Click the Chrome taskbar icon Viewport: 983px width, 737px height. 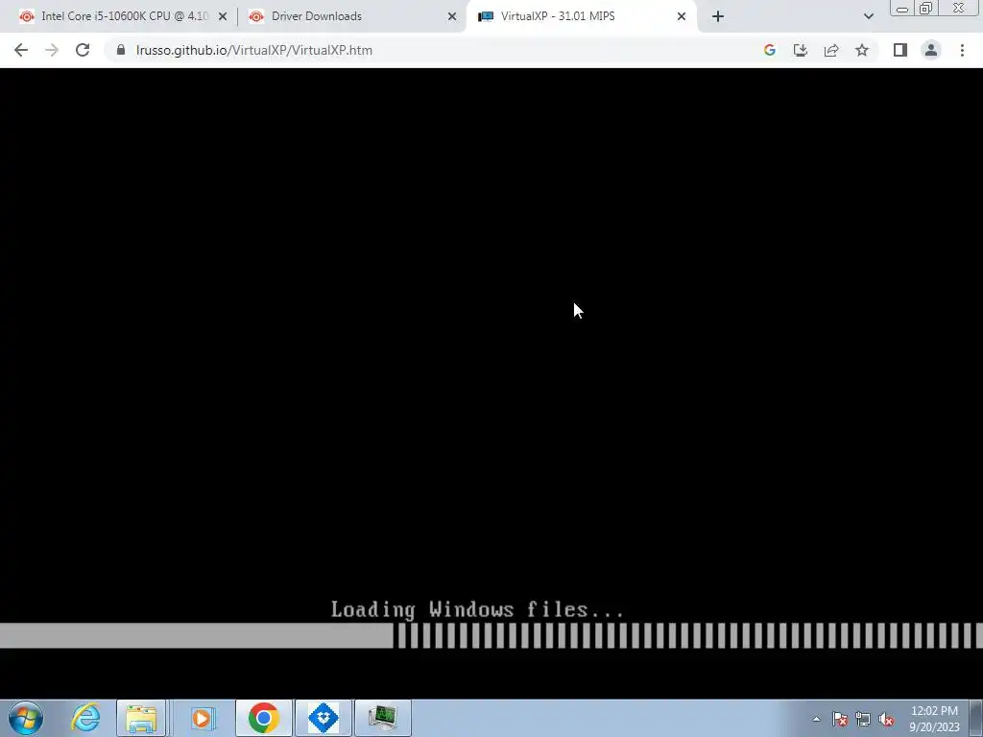[x=263, y=718]
